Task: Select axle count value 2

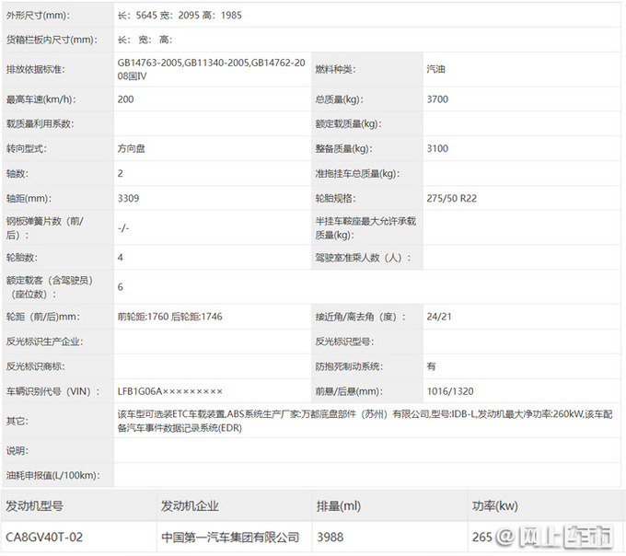Action: 121,174
